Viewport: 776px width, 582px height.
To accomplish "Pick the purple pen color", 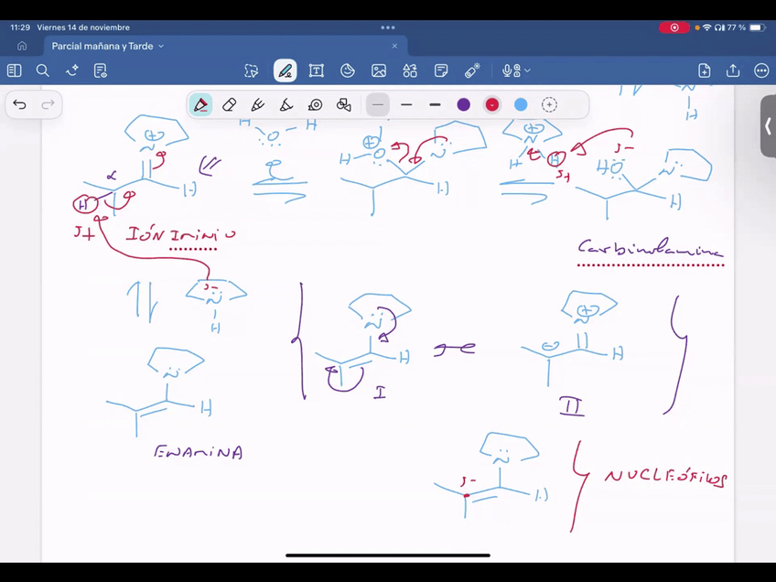I will click(x=464, y=105).
